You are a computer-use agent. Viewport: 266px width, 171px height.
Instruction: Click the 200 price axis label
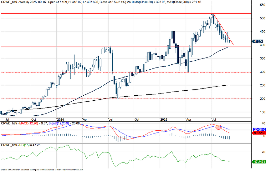(x=263, y=99)
